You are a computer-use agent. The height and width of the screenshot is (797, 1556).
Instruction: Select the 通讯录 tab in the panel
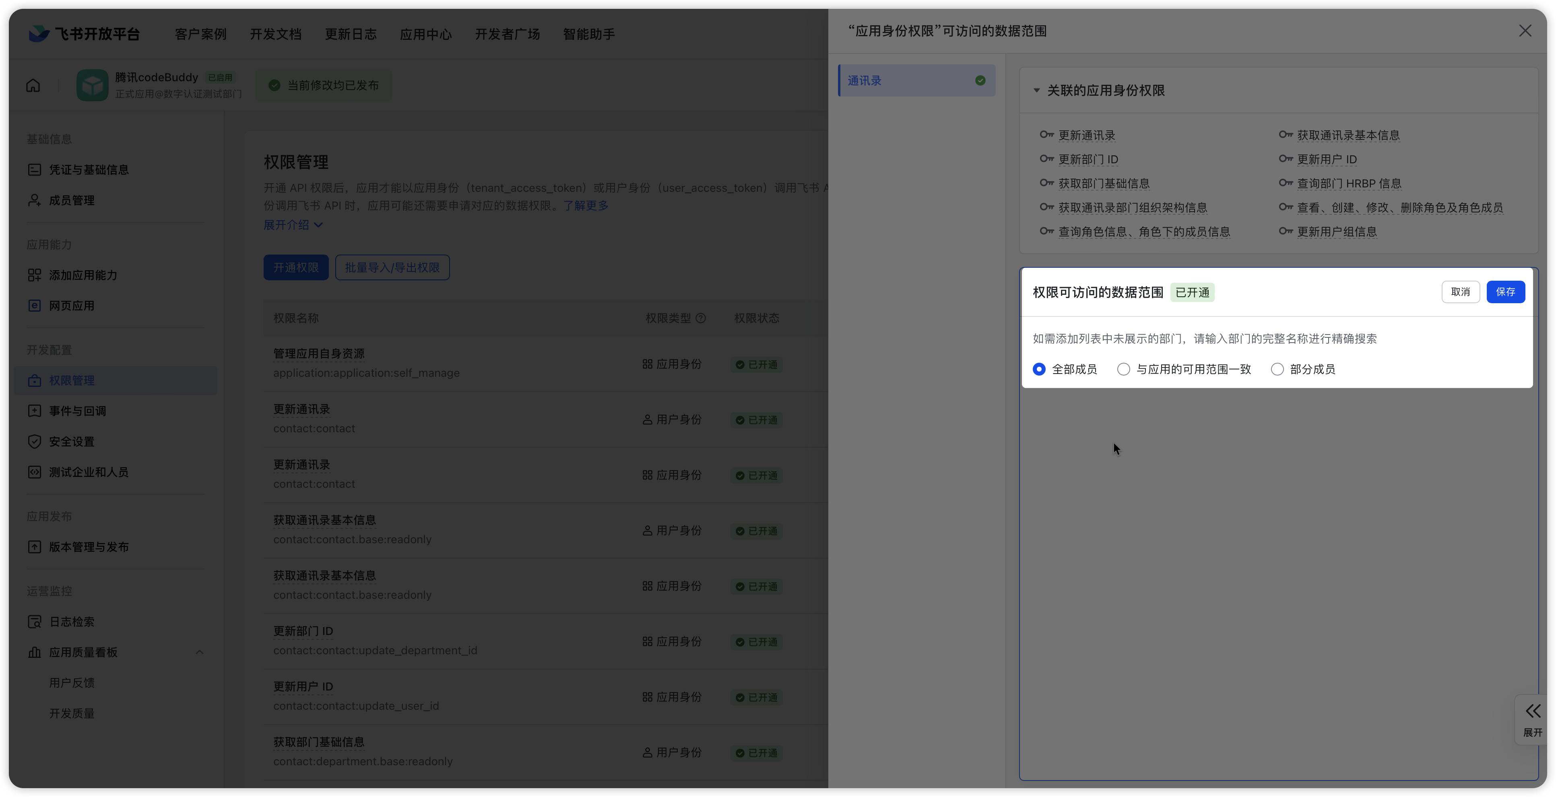(916, 81)
